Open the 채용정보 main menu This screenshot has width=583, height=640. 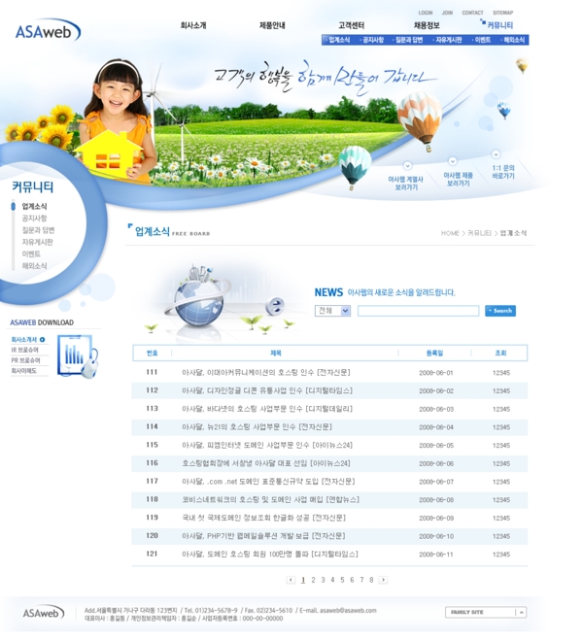pos(427,25)
